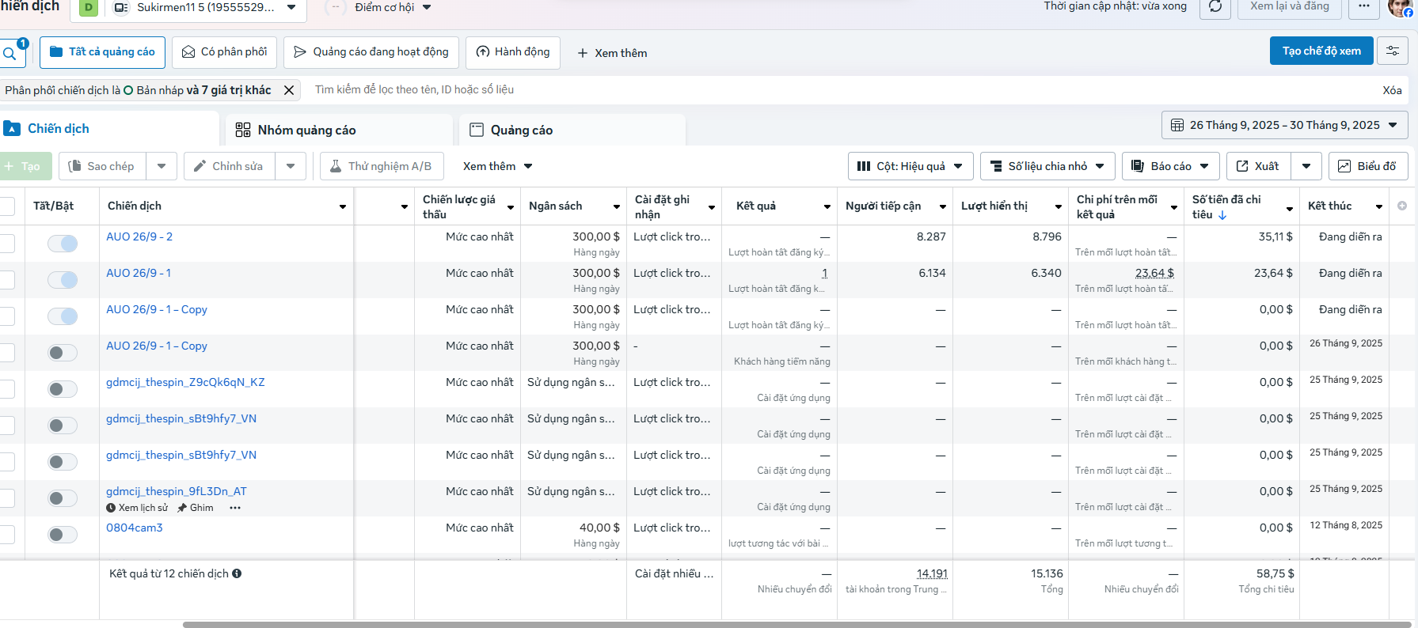
Task: Toggle on campaign 0804cam3
Action: point(63,535)
